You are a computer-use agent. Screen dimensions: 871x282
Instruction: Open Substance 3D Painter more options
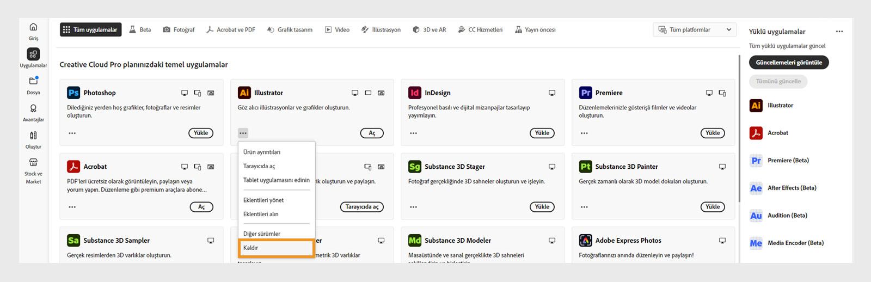pyautogui.click(x=584, y=207)
